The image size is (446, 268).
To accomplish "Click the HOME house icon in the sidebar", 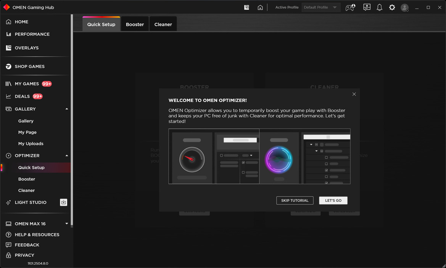I will (x=8, y=22).
